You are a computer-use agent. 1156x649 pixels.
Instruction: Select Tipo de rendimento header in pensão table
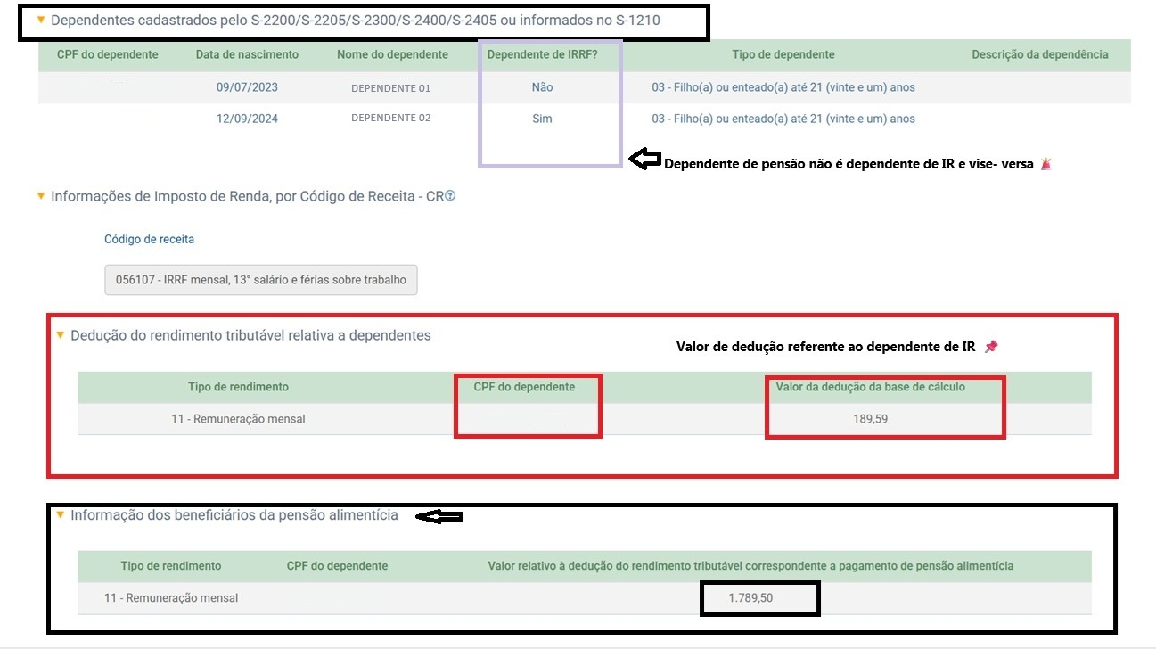pyautogui.click(x=171, y=566)
